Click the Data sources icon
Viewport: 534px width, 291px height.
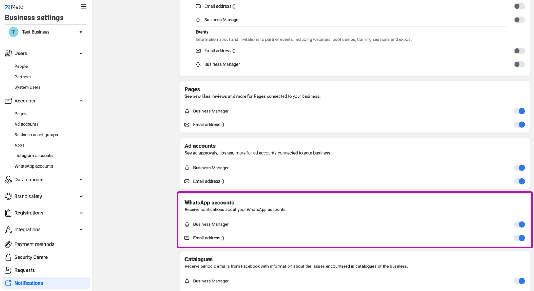click(x=8, y=180)
